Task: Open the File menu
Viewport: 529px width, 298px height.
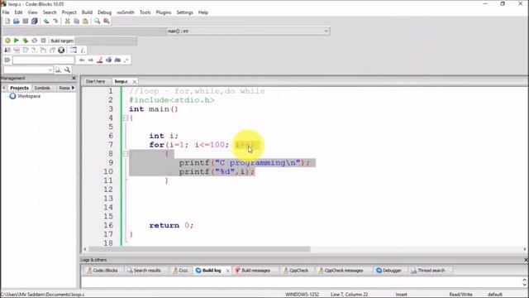Action: coord(6,12)
